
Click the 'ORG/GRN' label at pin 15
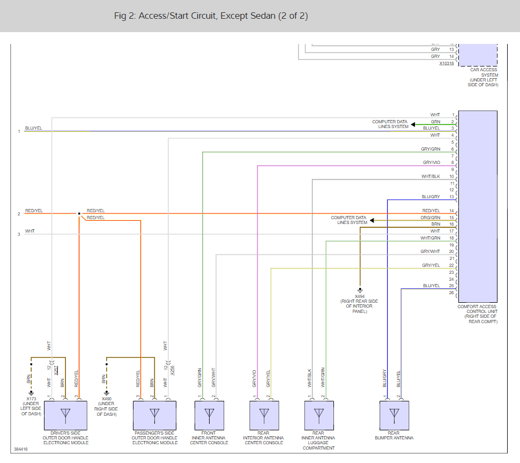430,218
